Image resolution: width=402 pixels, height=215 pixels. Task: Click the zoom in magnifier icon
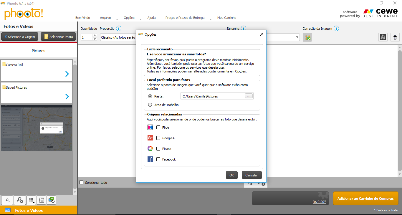coord(20,200)
